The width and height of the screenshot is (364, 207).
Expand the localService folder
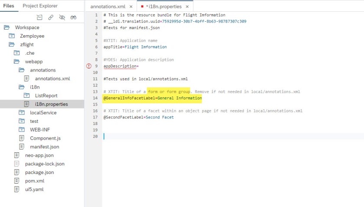coord(22,112)
